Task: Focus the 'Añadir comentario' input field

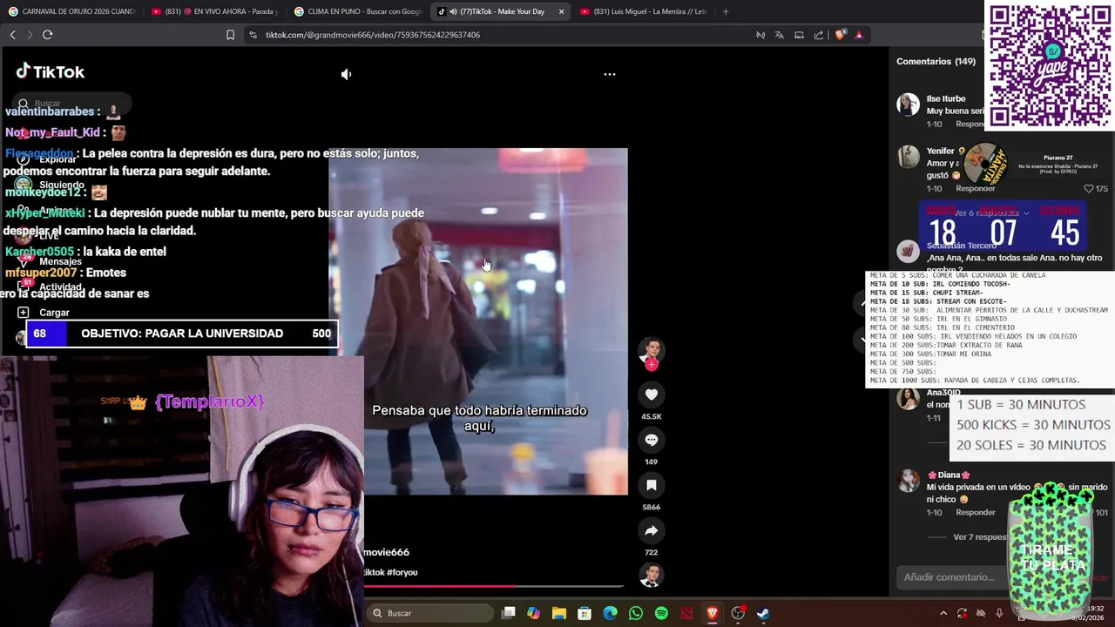Action: tap(949, 577)
